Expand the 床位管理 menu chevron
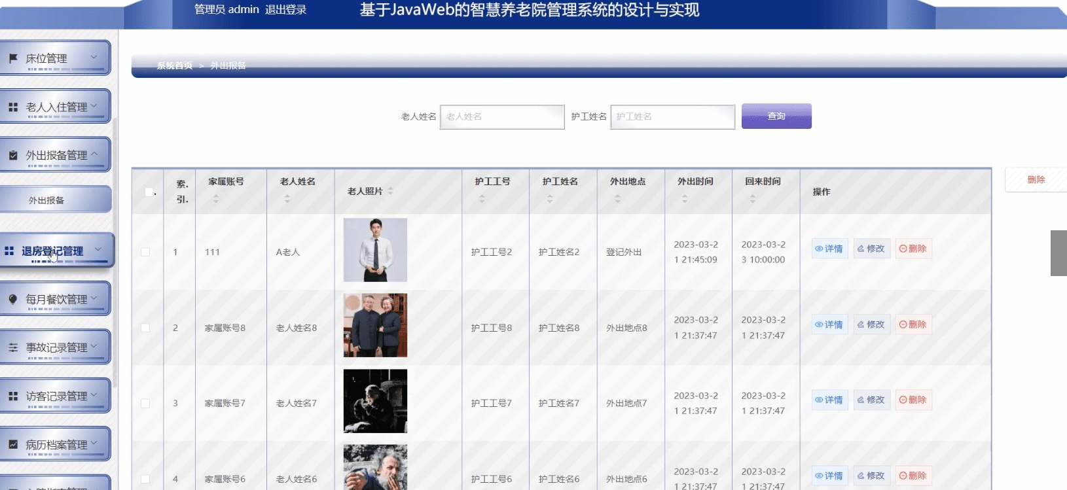Screen dimensions: 1067x490 [94, 57]
